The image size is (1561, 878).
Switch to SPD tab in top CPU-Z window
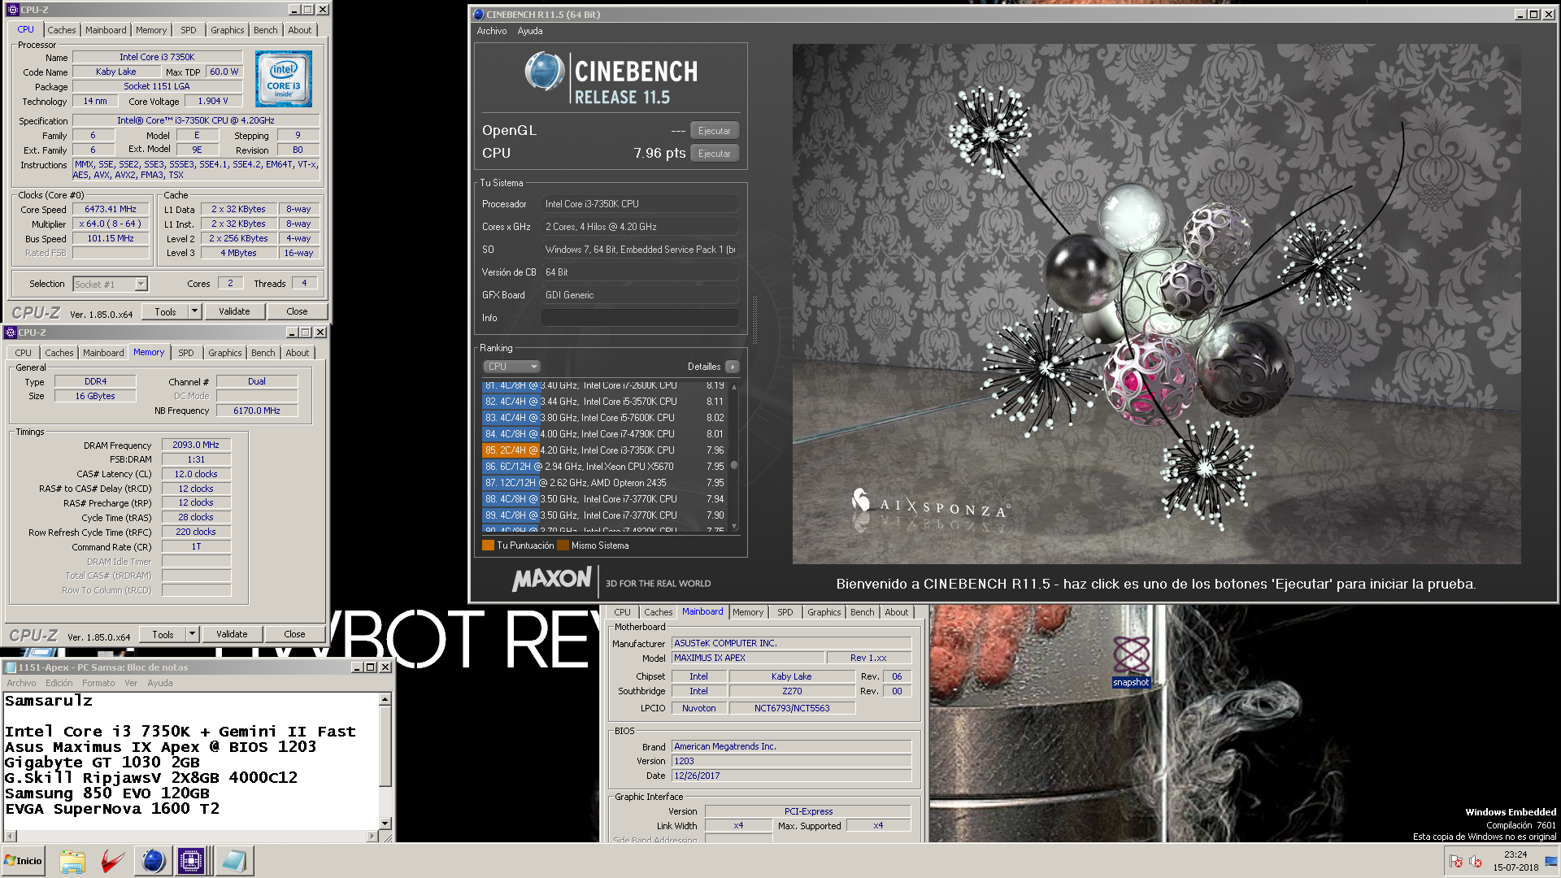[188, 30]
